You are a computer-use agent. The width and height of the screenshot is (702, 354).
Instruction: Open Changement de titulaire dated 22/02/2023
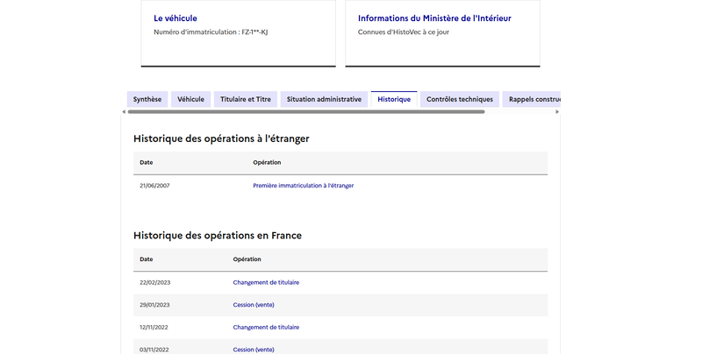tap(266, 282)
